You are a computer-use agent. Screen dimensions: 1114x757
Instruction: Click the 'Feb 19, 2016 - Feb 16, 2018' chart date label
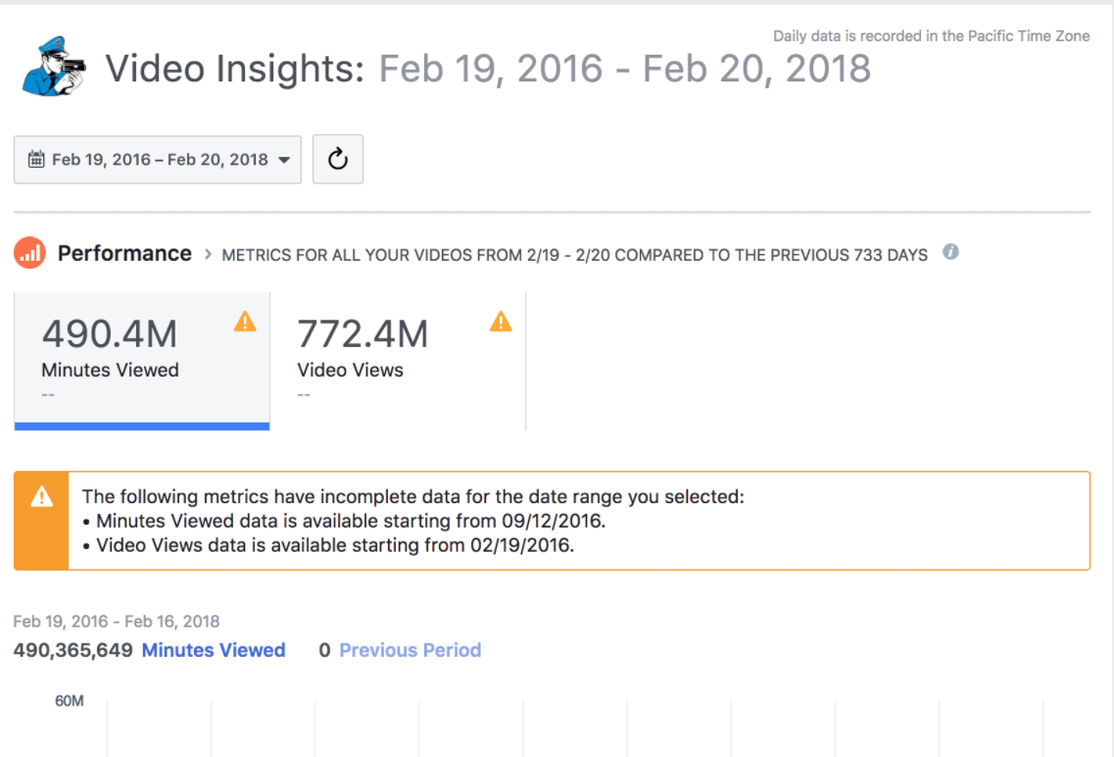coord(117,622)
